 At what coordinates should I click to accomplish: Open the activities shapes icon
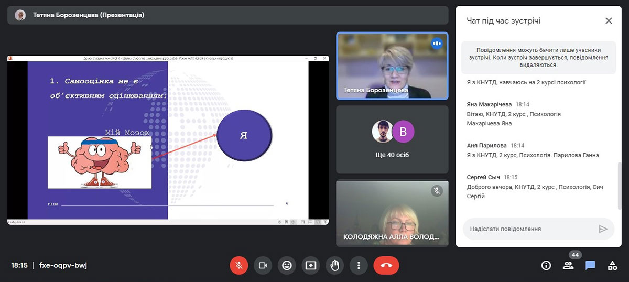pos(612,265)
